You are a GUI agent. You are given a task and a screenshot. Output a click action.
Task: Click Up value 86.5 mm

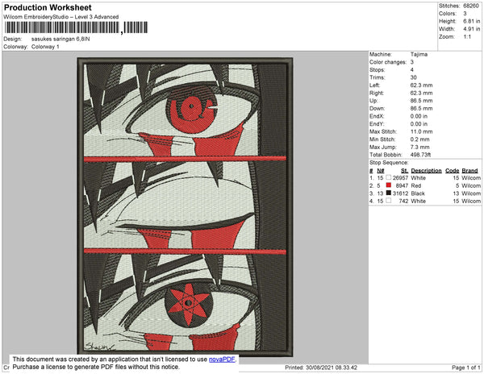click(421, 101)
